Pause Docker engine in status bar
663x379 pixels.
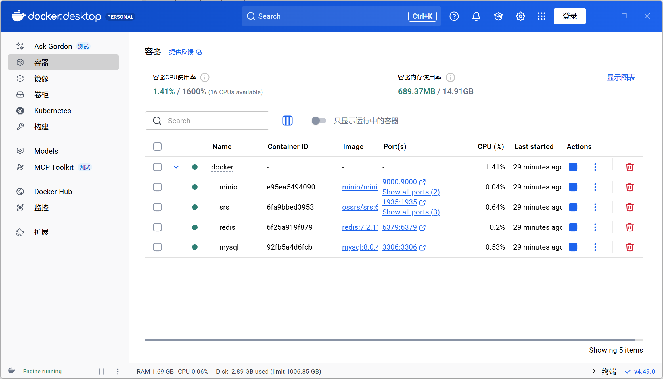point(102,371)
